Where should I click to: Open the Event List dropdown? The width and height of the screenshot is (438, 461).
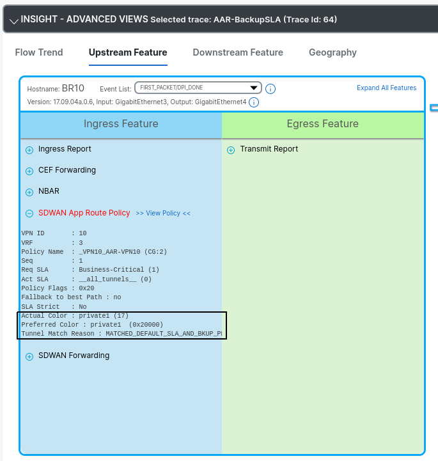click(x=198, y=88)
